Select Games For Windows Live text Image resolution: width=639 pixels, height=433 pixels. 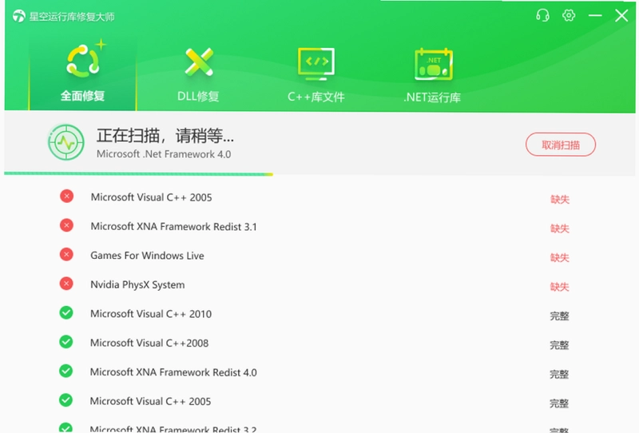147,256
